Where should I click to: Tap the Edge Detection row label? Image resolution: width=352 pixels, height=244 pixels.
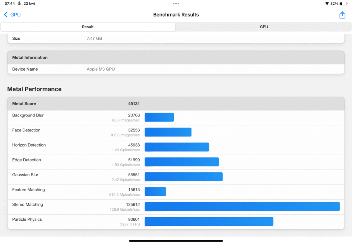[x=27, y=160]
